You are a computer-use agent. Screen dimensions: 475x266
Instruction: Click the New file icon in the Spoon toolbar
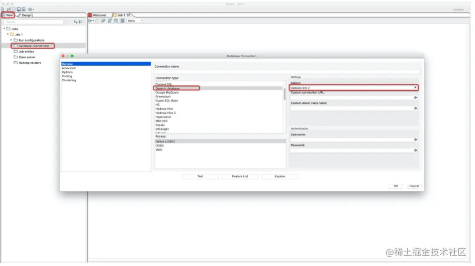pyautogui.click(x=3, y=10)
